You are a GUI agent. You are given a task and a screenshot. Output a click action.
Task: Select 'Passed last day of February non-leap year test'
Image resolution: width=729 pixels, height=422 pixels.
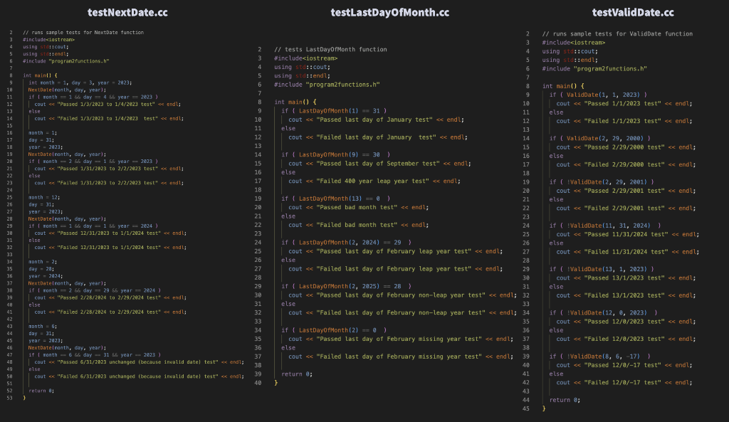(402, 295)
